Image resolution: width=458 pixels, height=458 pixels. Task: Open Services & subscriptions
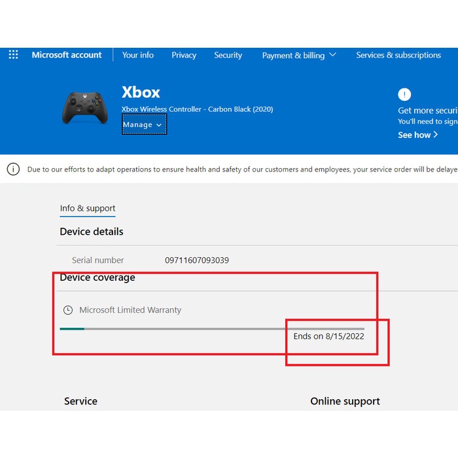tap(398, 55)
